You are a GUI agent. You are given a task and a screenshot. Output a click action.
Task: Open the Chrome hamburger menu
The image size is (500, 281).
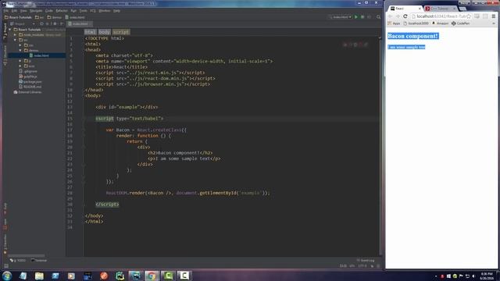click(x=494, y=16)
